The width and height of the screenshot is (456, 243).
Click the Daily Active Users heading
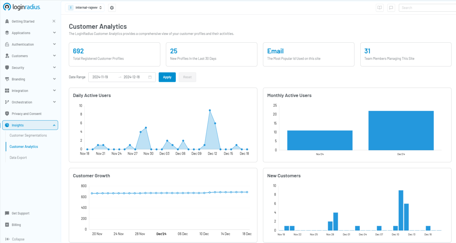(x=92, y=96)
